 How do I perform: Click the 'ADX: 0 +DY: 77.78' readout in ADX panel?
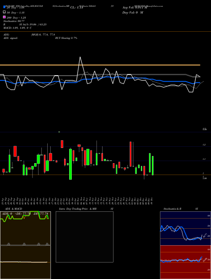(16, 214)
